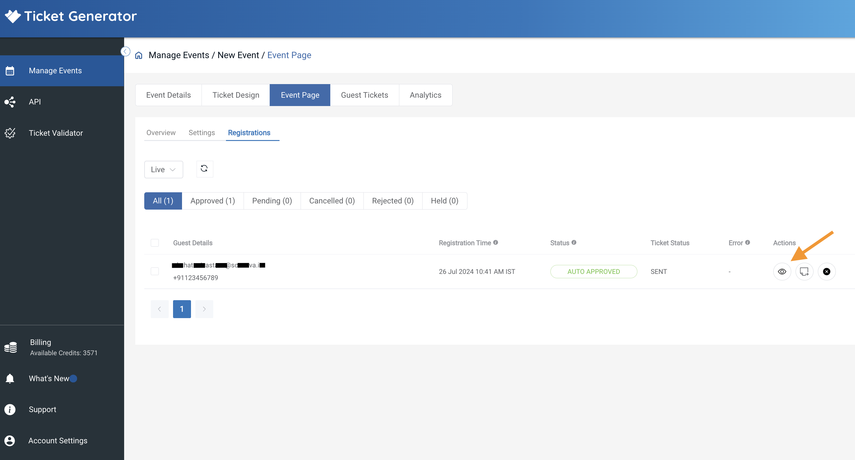This screenshot has height=460, width=855.
Task: Cancel the registration with the X icon
Action: click(827, 271)
